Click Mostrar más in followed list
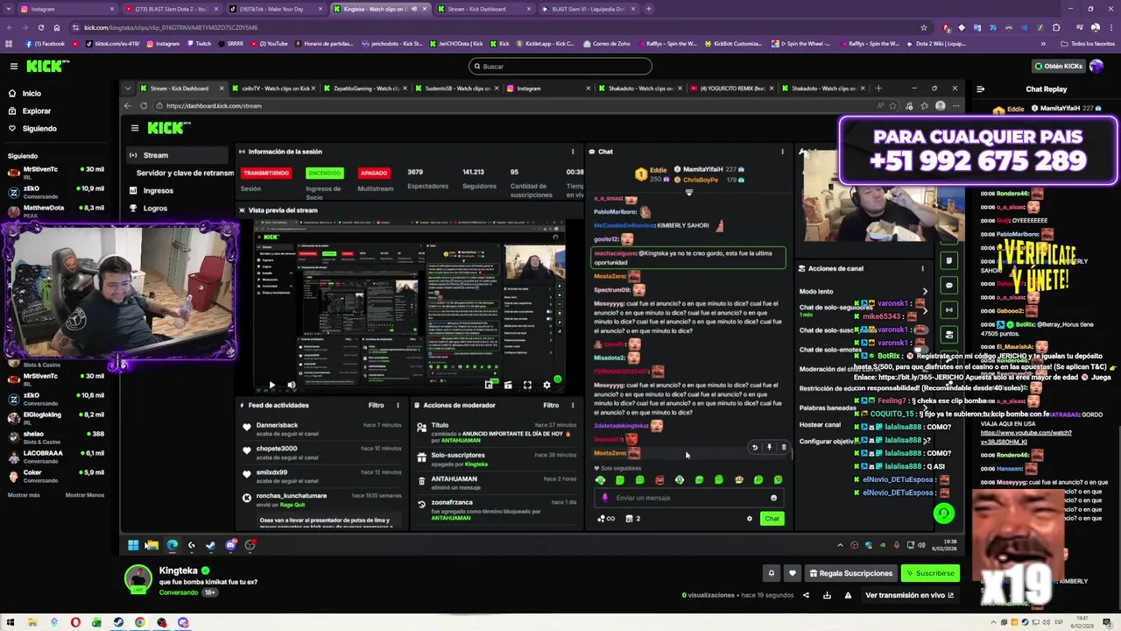Screen dimensions: 1121x631 24,495
